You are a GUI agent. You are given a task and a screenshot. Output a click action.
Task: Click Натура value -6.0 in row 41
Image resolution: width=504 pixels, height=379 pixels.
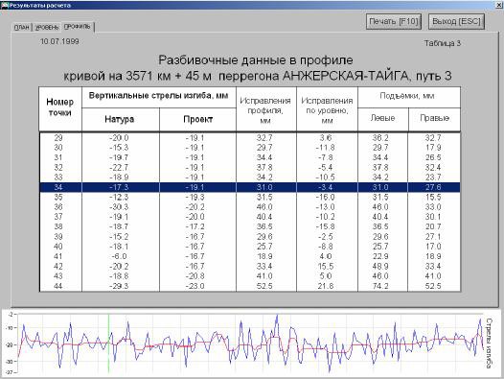(119, 256)
